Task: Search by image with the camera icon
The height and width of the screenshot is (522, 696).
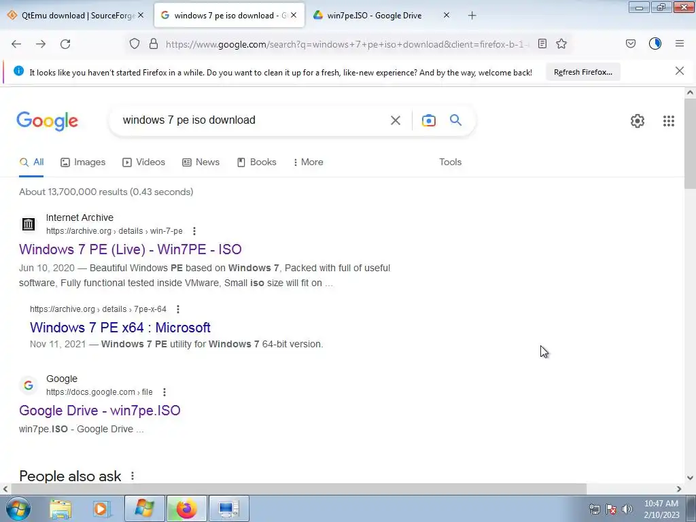Action: 429,120
